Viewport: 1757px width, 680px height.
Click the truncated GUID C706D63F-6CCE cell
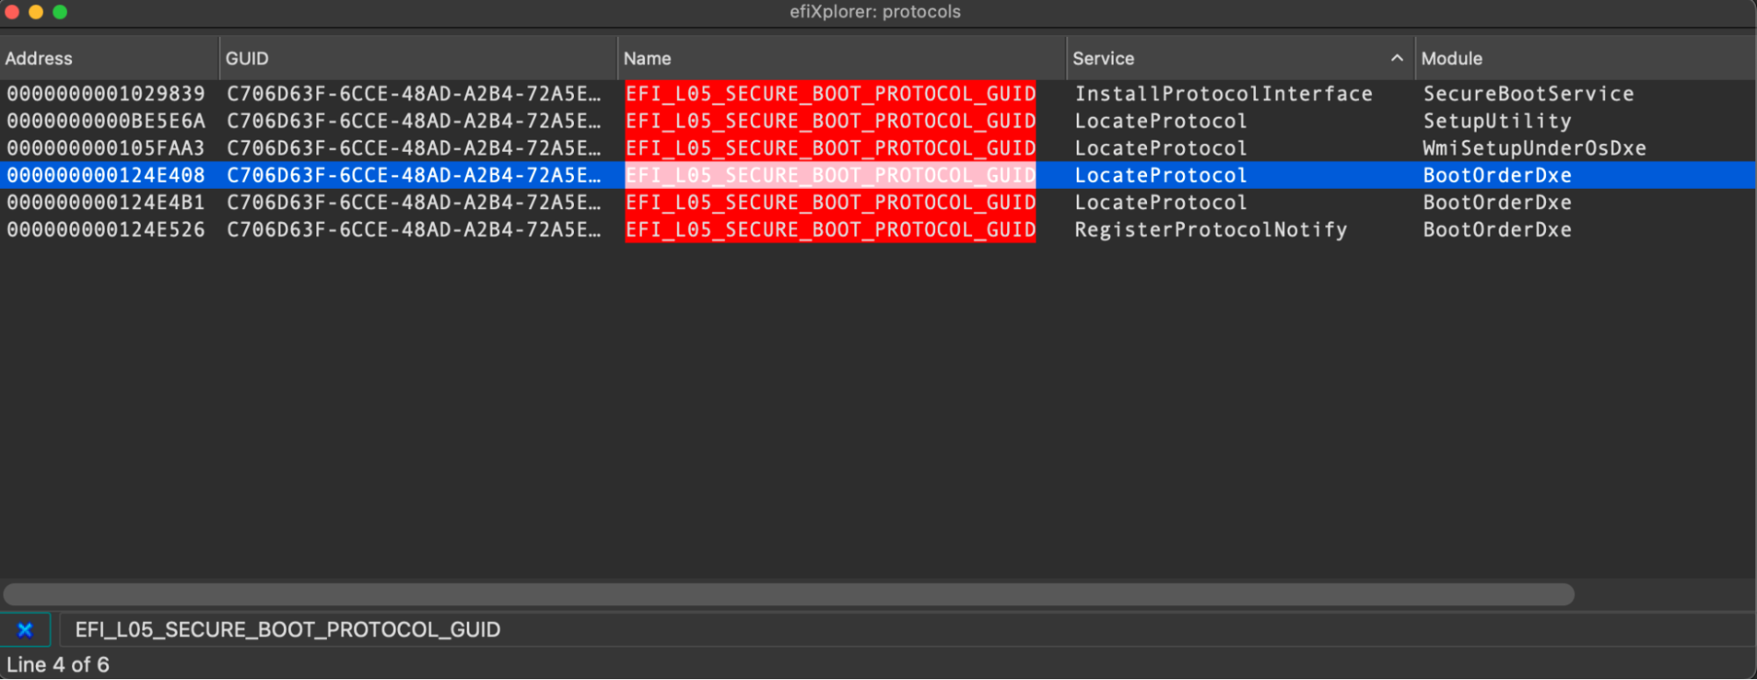coord(415,175)
